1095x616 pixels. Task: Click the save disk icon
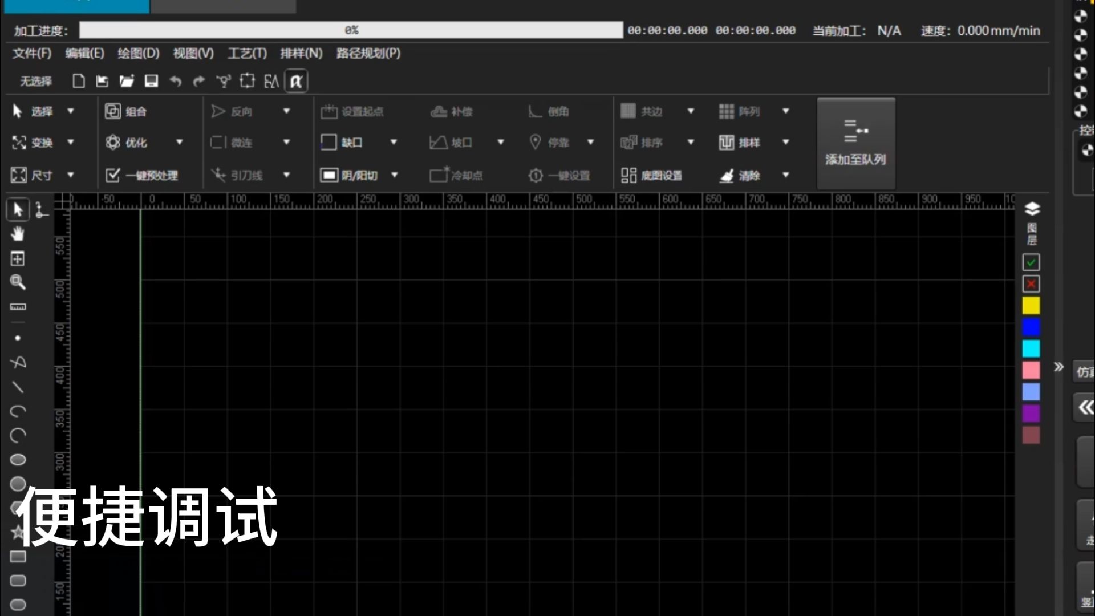click(x=151, y=81)
